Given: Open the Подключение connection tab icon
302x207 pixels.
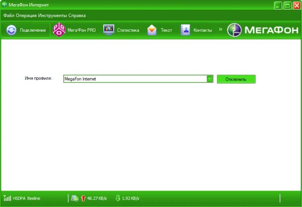Looking at the screenshot, I should pyautogui.click(x=11, y=30).
